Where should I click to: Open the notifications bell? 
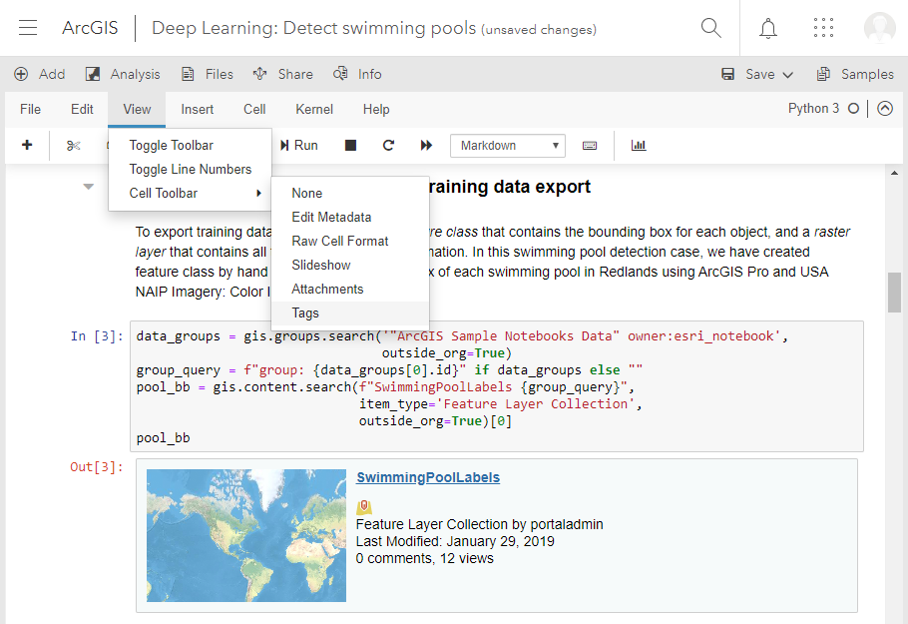point(767,28)
